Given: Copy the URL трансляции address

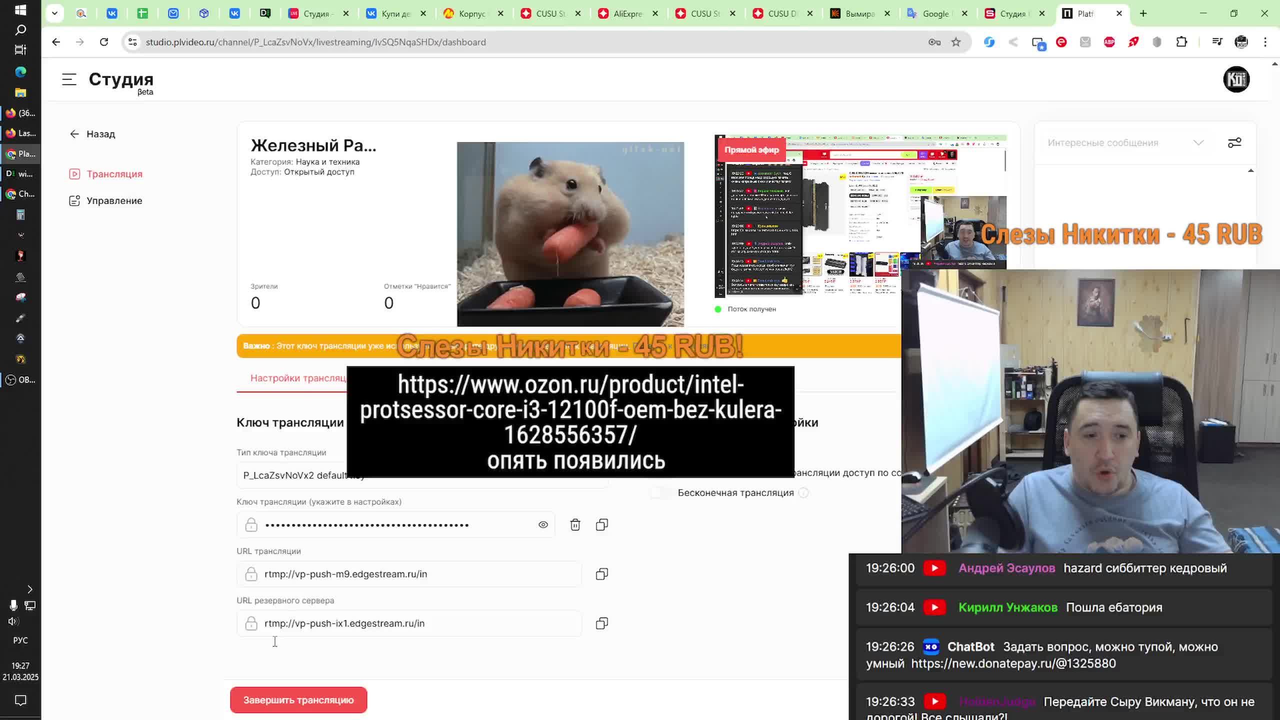Looking at the screenshot, I should [601, 574].
